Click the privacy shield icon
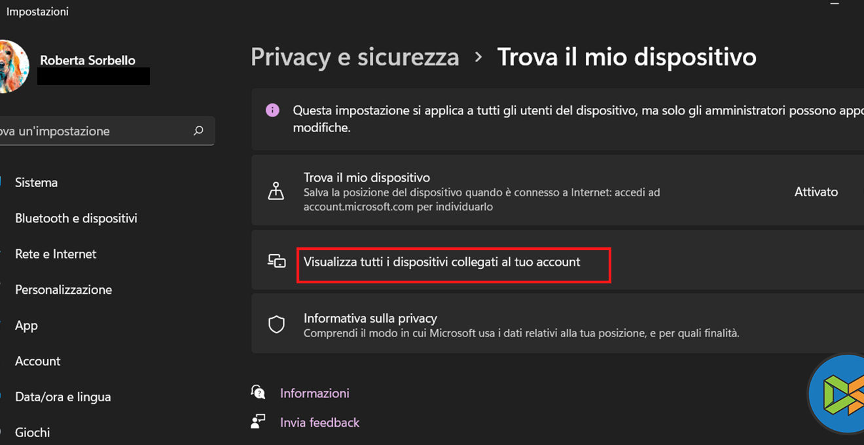 (277, 325)
